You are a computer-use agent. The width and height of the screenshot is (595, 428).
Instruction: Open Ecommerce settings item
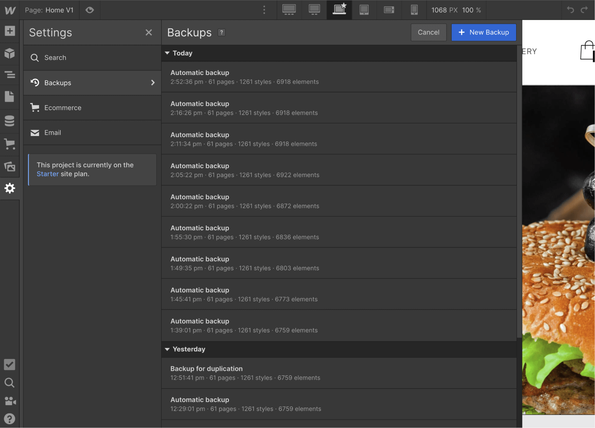click(92, 108)
